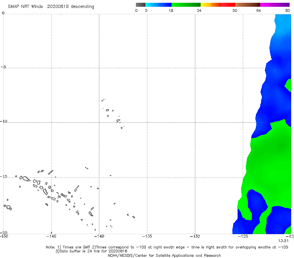This screenshot has height=258, width=294.
Task: Click the 'Note: 1) Times are GMT' line
Action: 167,247
